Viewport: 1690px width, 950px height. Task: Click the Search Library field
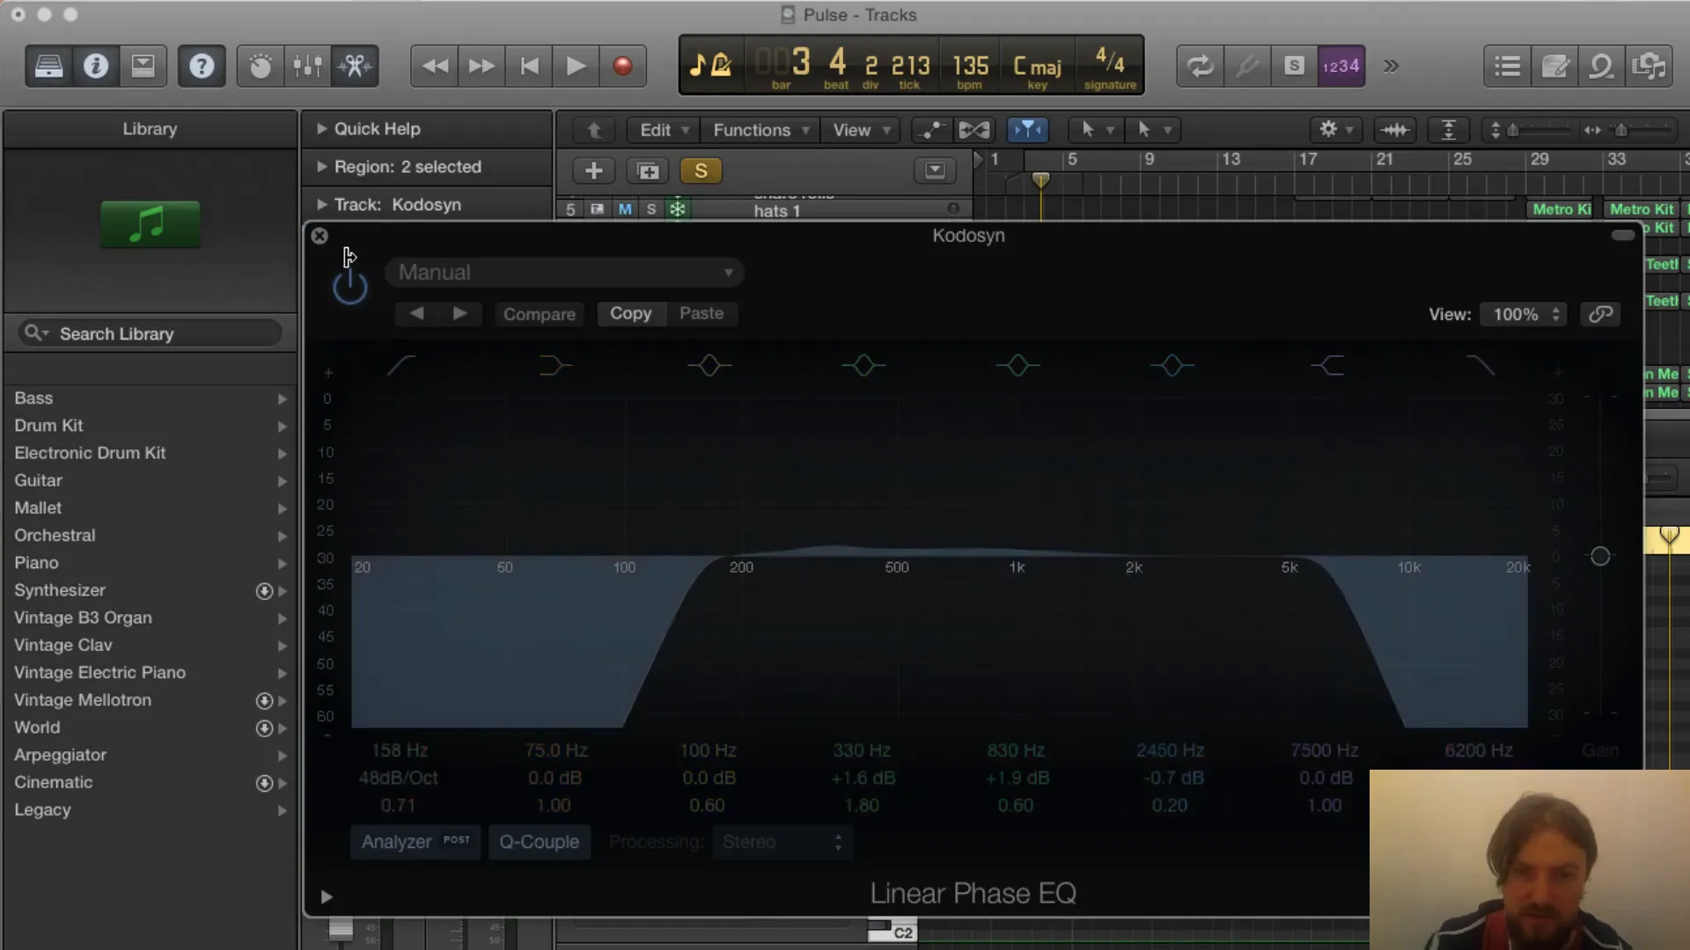pyautogui.click(x=150, y=333)
